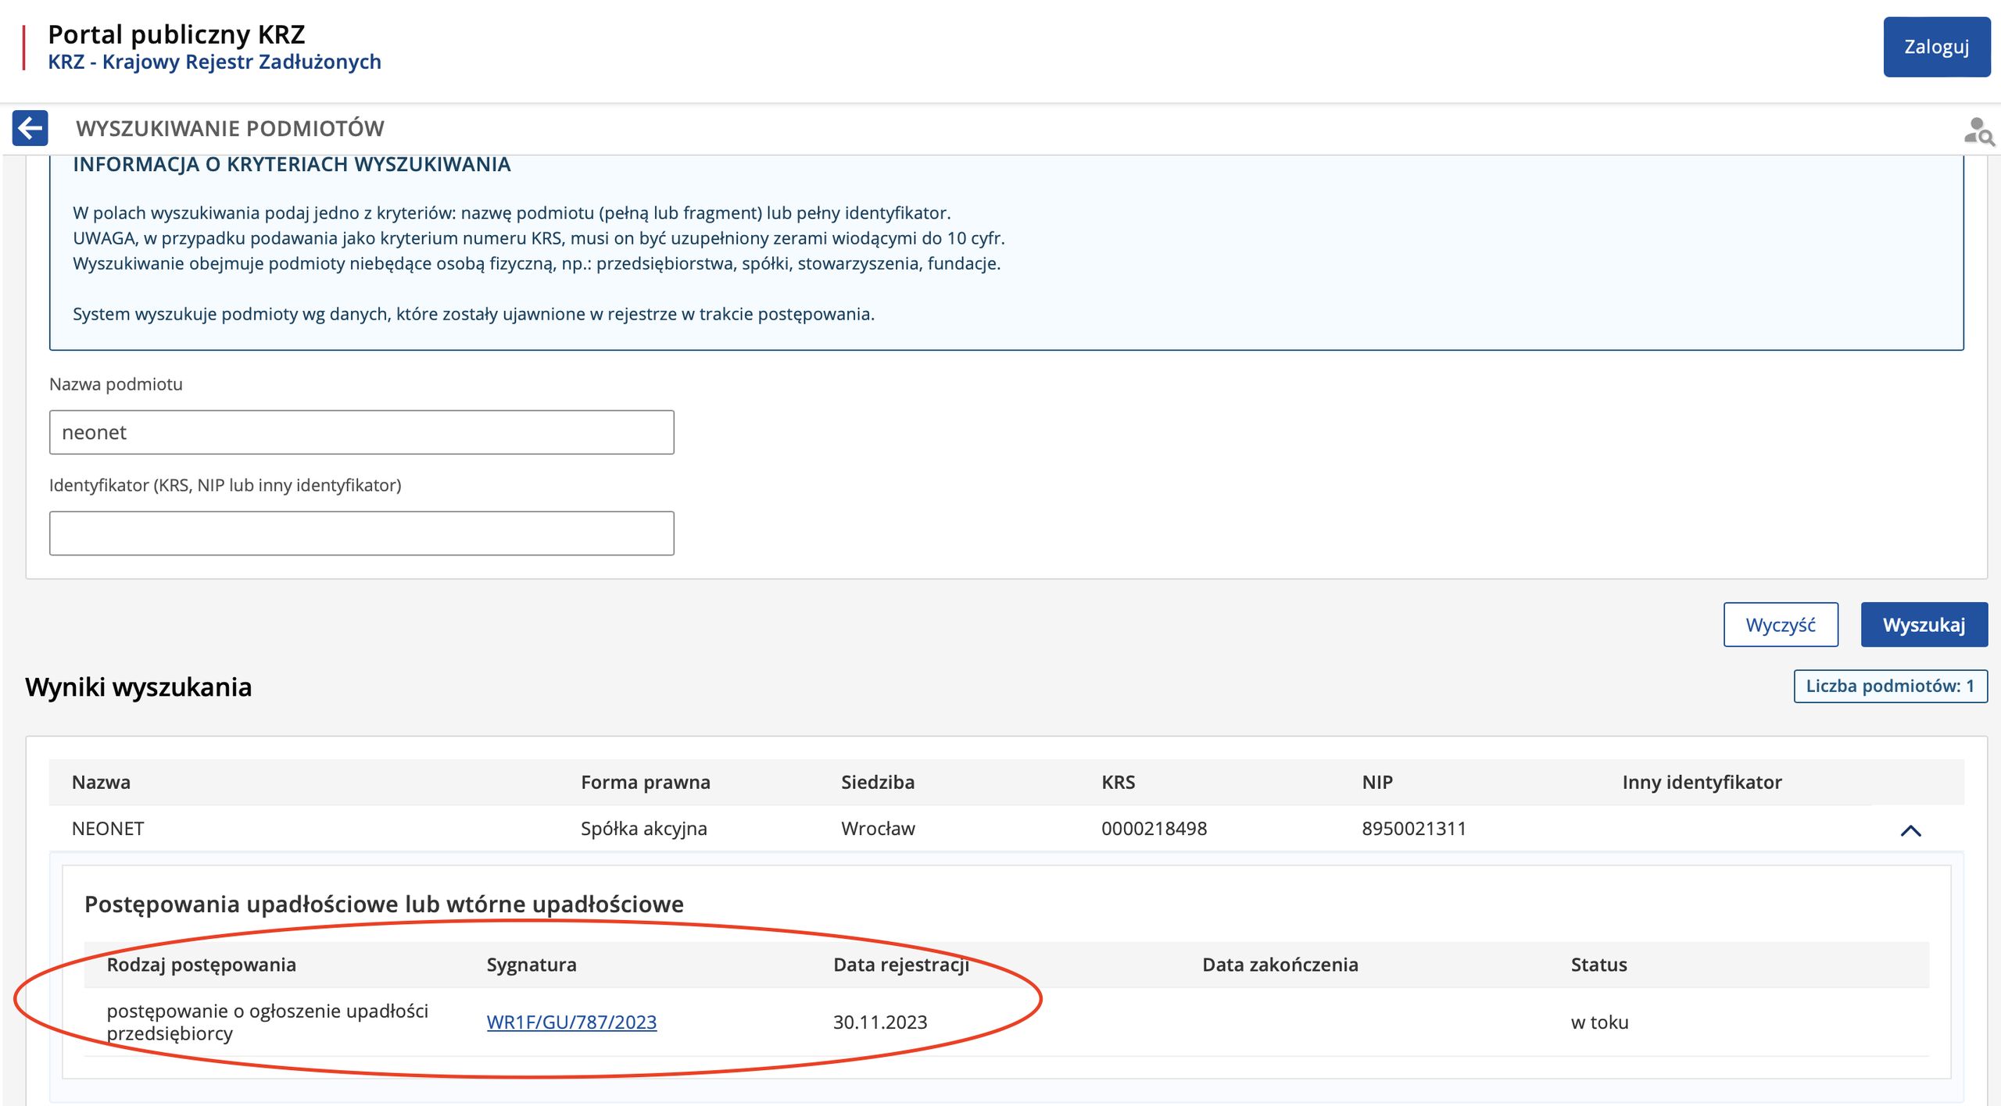This screenshot has height=1106, width=2001.
Task: Open case link WR1F/GU/787/2023
Action: (x=571, y=1022)
